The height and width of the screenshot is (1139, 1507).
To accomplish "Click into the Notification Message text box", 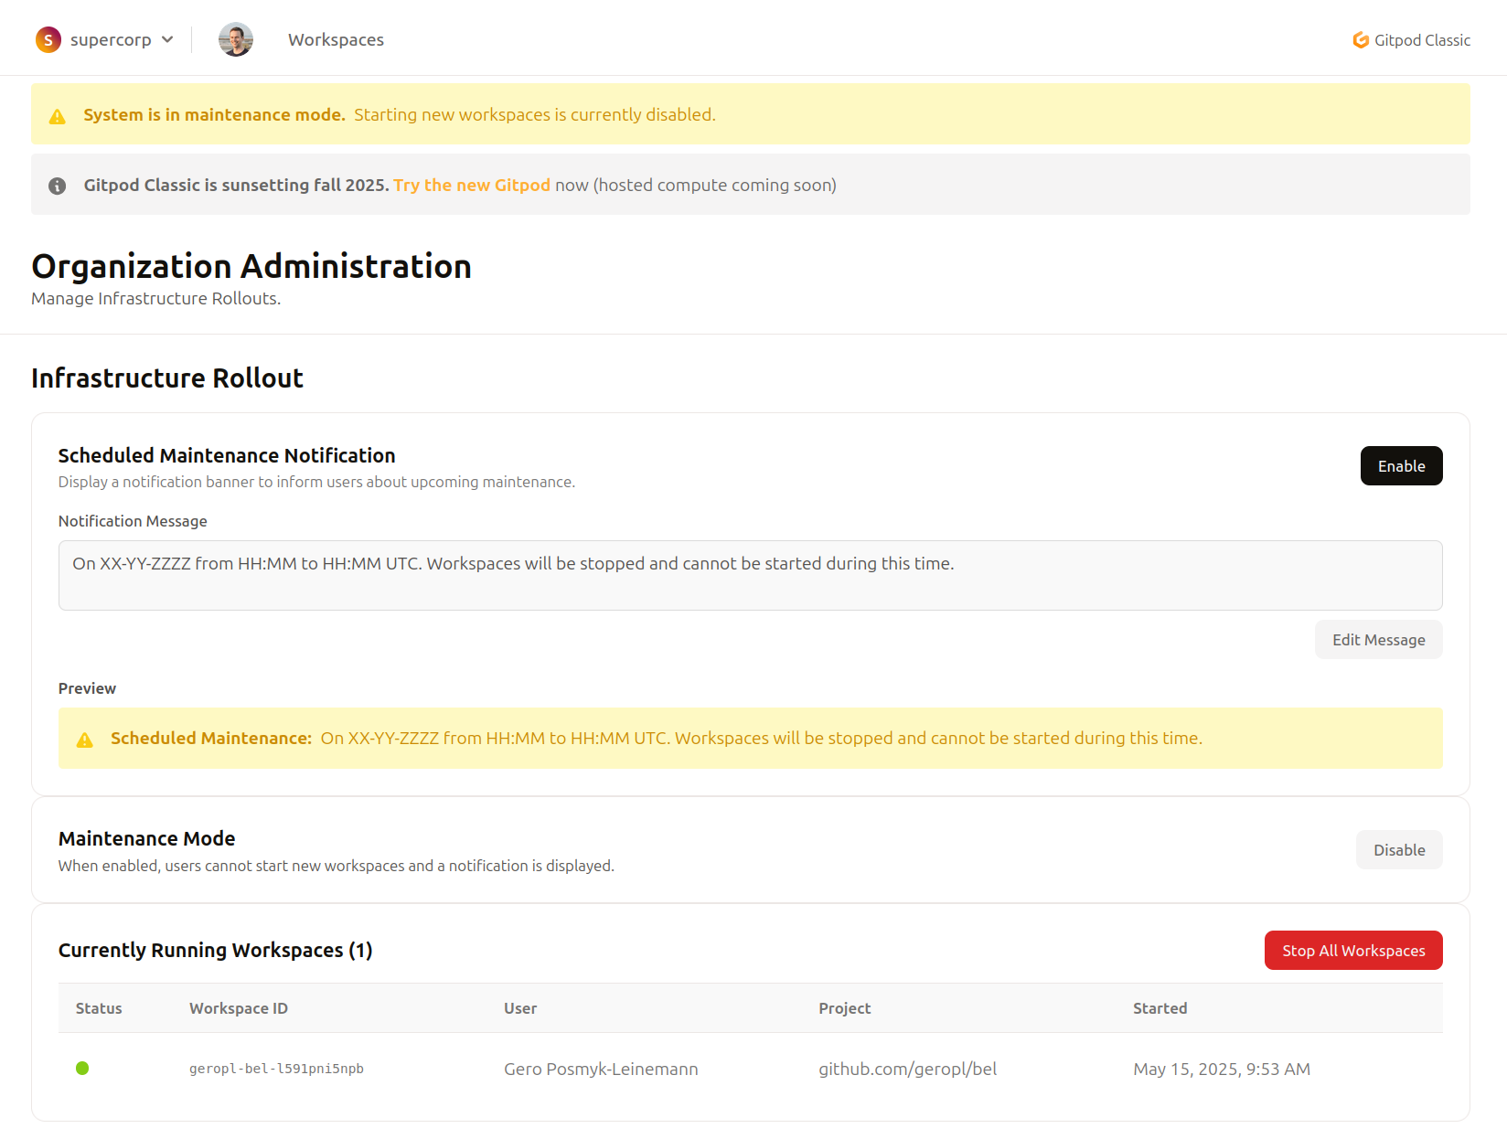I will (750, 575).
